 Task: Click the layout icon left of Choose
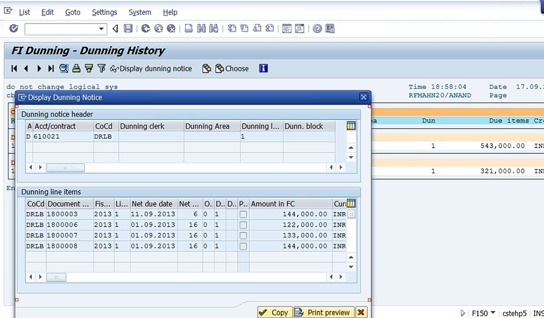pyautogui.click(x=206, y=69)
